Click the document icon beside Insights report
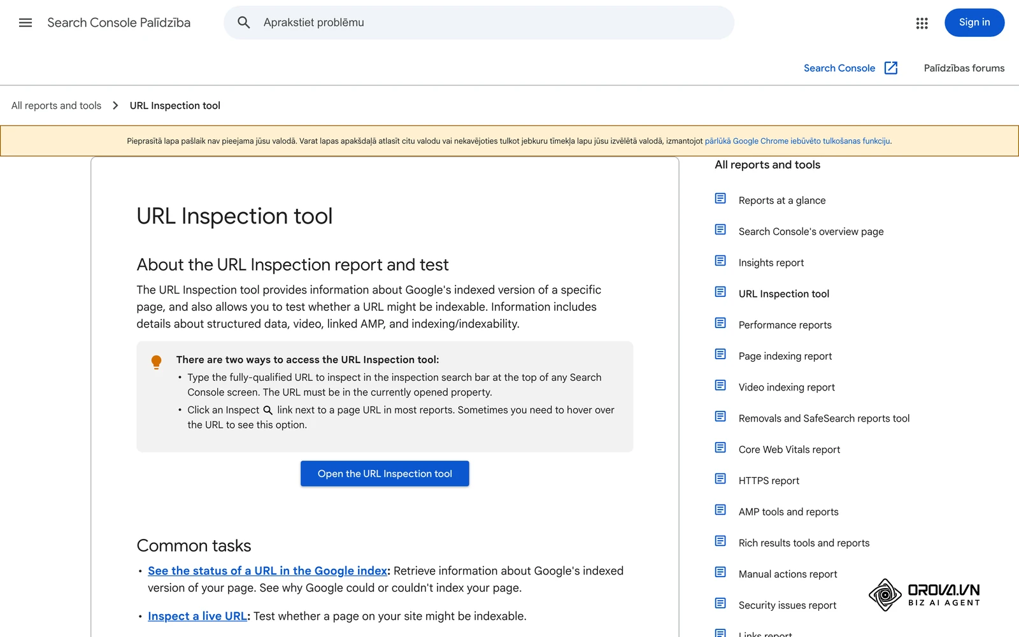1019x637 pixels. 720,261
